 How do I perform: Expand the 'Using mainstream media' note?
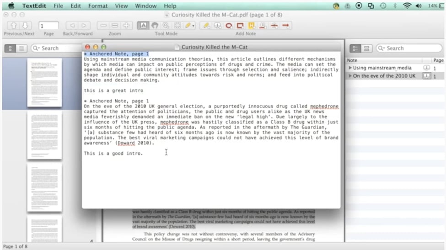350,68
